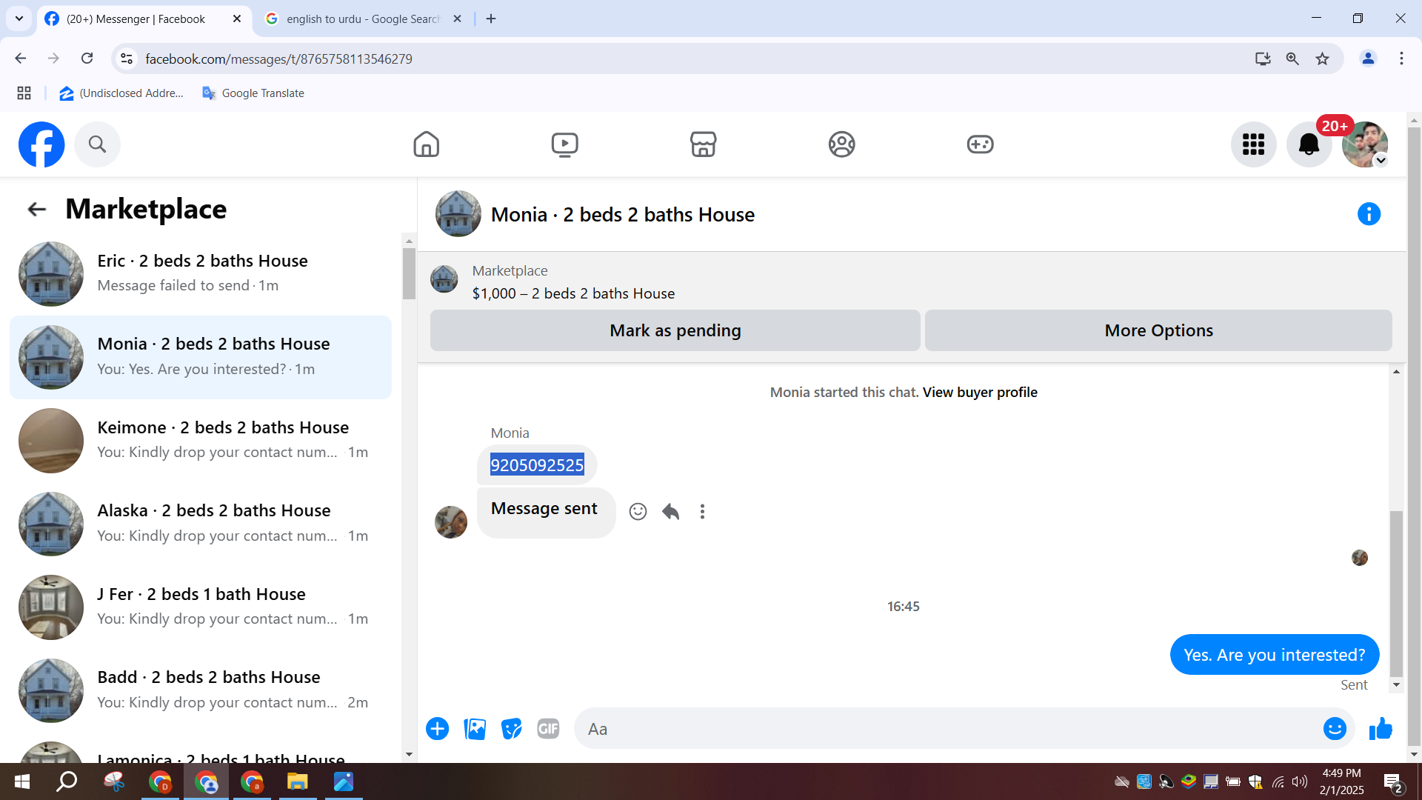1422x800 pixels.
Task: Expand account menu on profile picture
Action: pos(1381,161)
